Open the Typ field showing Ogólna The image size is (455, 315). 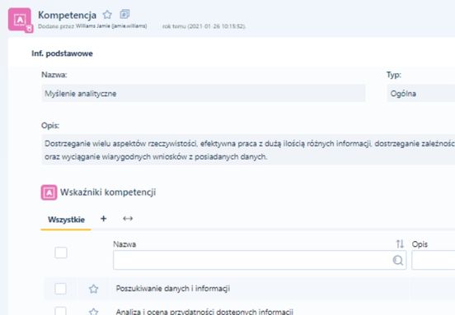click(x=420, y=94)
